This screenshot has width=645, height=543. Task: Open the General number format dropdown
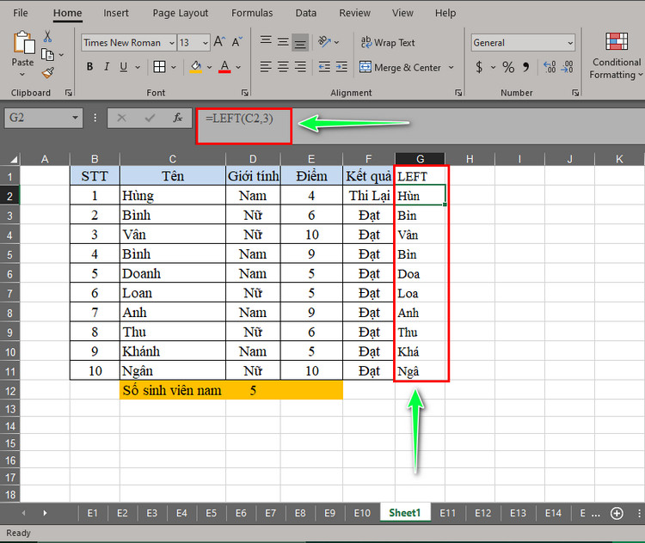tap(570, 43)
